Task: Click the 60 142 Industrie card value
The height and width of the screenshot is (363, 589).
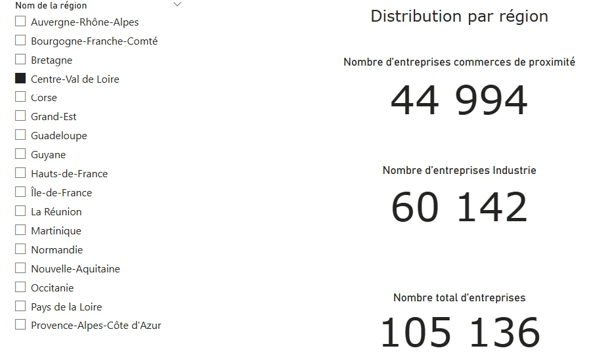Action: [x=459, y=207]
